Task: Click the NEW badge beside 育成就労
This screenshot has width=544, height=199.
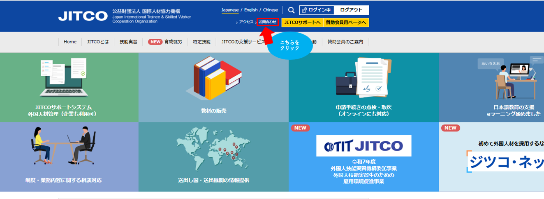Action: [155, 42]
